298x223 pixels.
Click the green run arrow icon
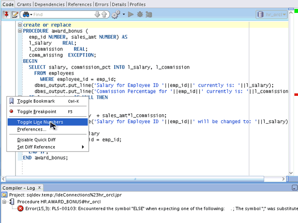(x=131, y=15)
